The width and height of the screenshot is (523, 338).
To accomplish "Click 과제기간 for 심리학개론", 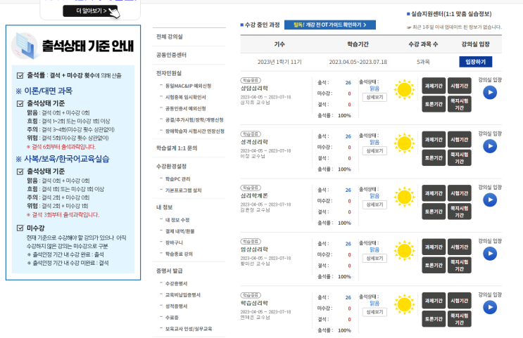I will pos(434,193).
